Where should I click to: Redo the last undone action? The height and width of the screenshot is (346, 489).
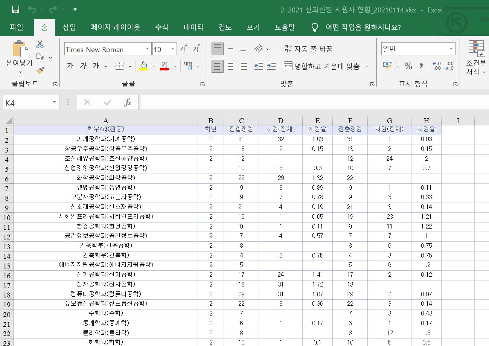tap(53, 9)
